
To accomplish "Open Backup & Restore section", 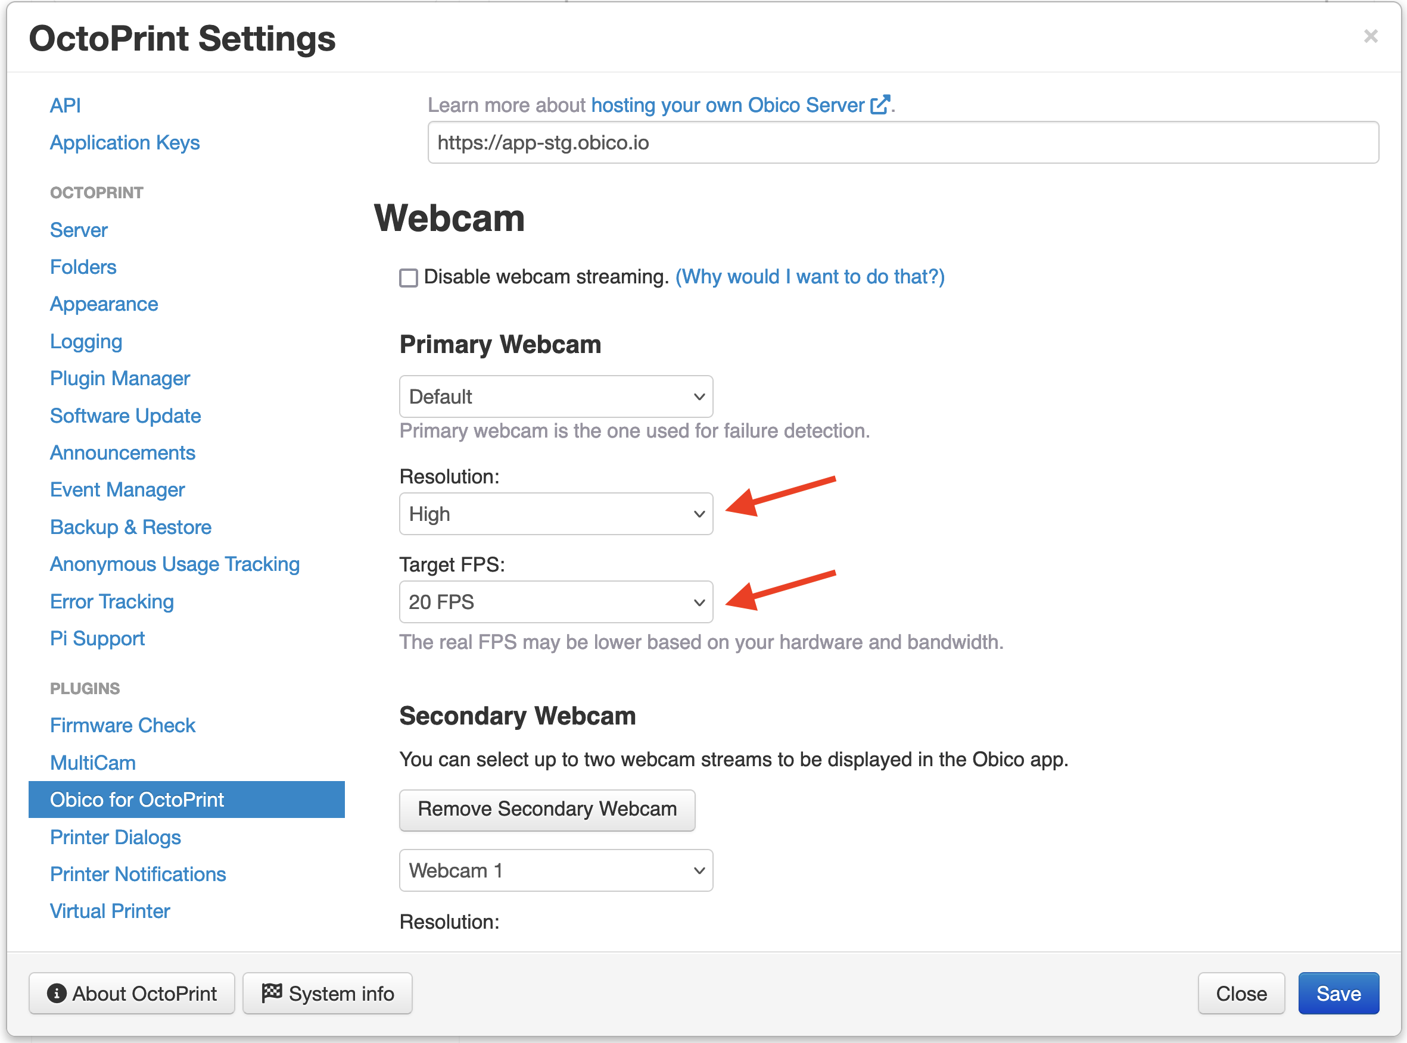I will pos(130,527).
